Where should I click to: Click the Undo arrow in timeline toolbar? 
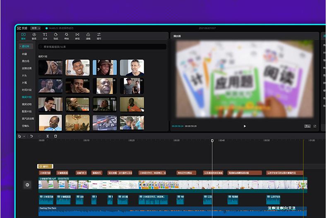31,136
